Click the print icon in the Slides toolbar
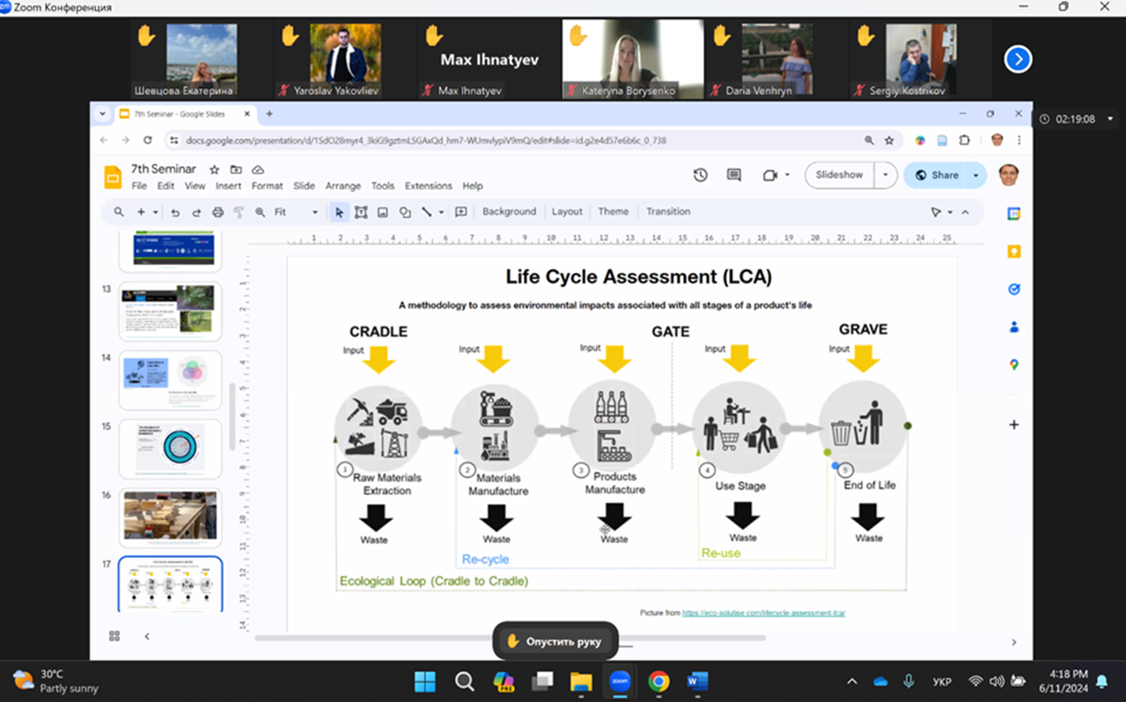The width and height of the screenshot is (1126, 702). pyautogui.click(x=217, y=212)
